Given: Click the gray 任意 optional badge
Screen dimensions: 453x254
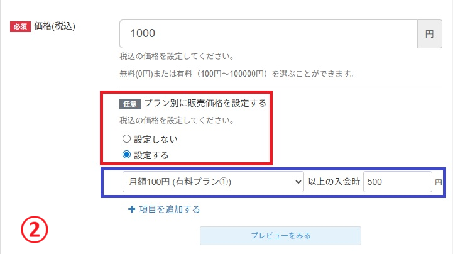Looking at the screenshot, I should click(130, 103).
